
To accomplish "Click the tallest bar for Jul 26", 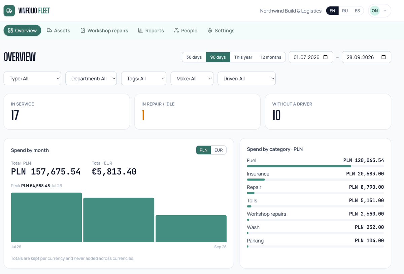I will coord(46,217).
